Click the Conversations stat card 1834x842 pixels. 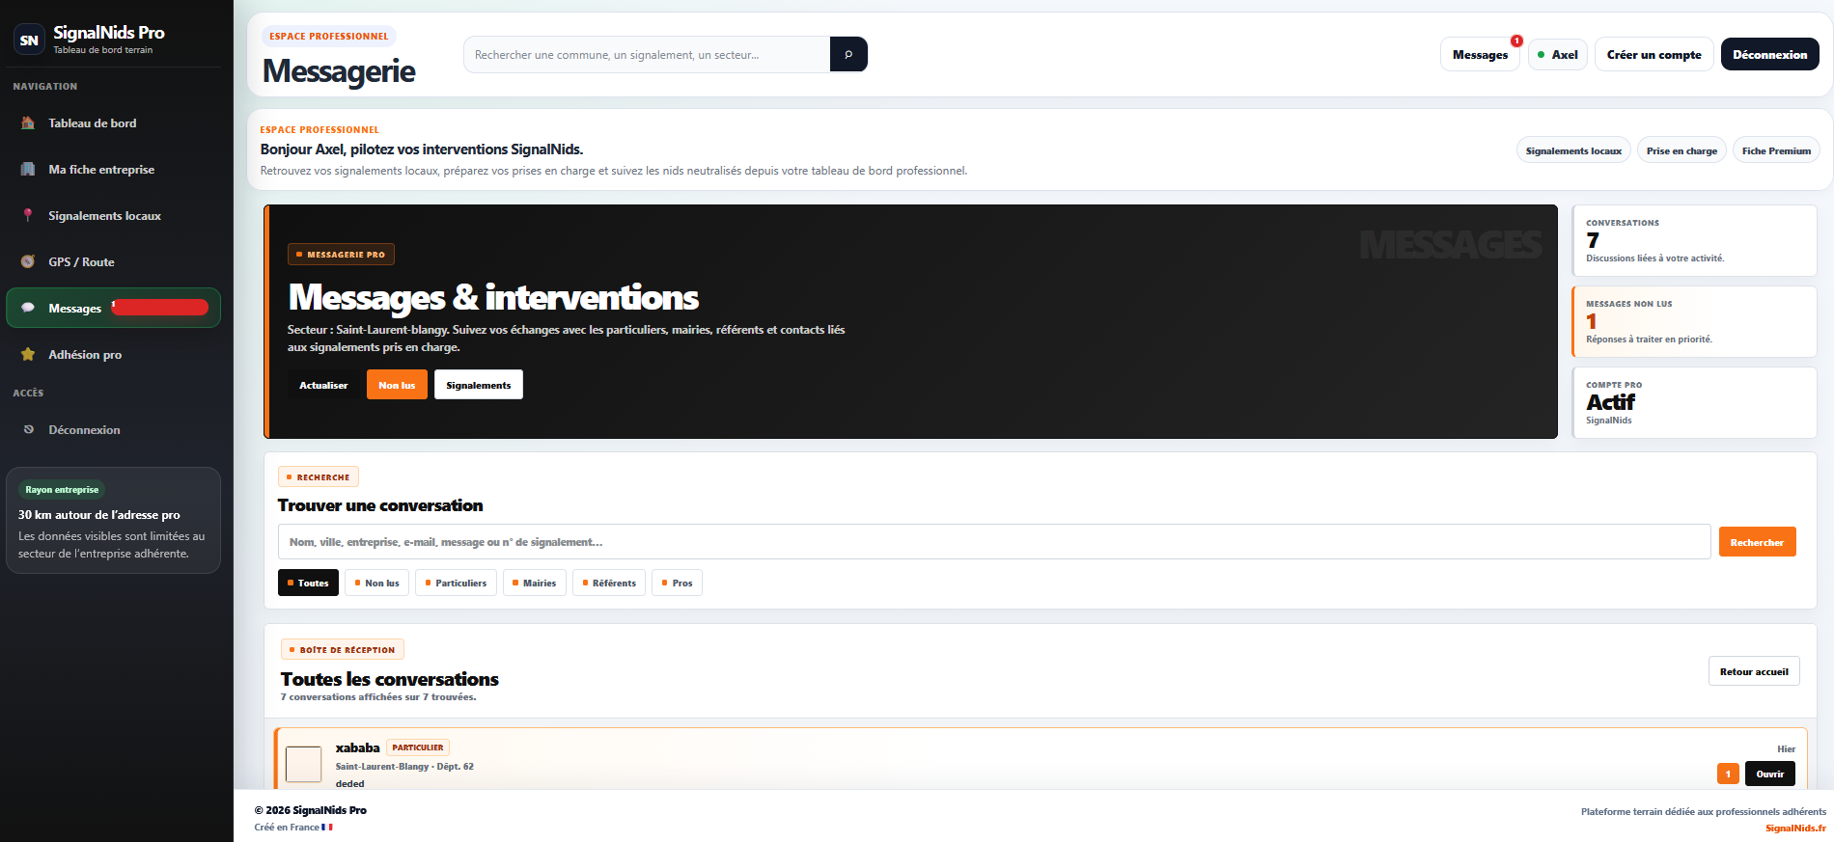pos(1694,240)
